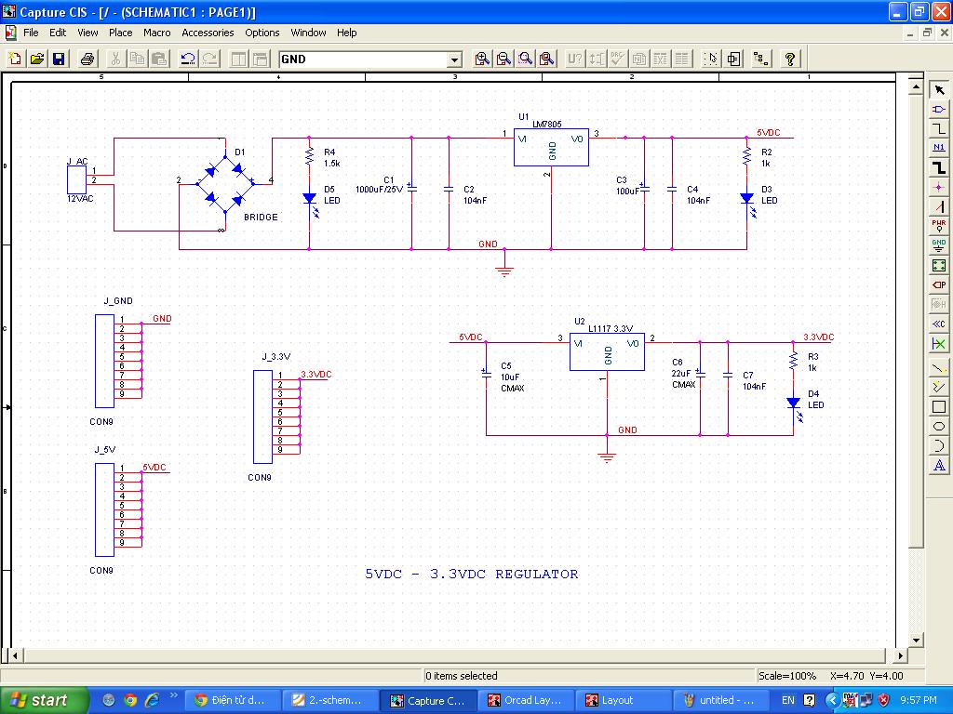Click the Undo toolbar button
The height and width of the screenshot is (714, 953).
point(188,59)
